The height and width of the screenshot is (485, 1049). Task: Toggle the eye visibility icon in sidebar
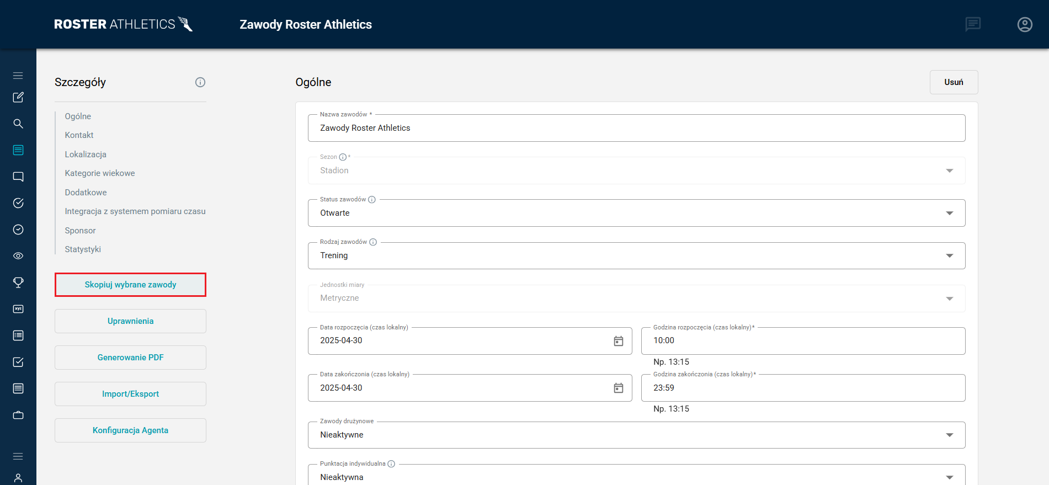coord(18,256)
